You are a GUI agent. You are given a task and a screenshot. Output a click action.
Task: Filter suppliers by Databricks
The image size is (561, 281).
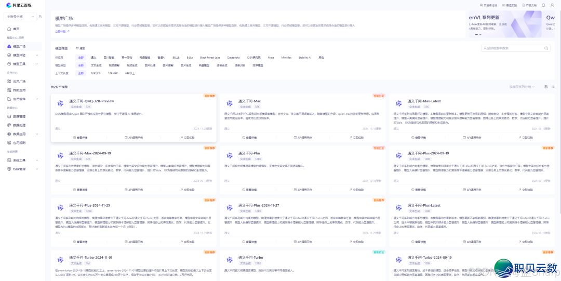tap(233, 57)
